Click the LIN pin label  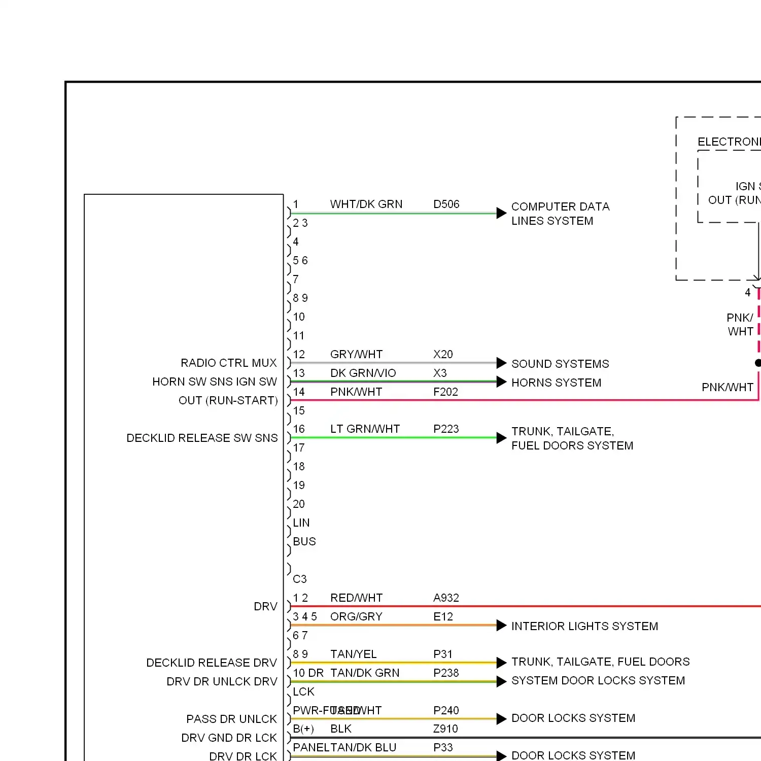[301, 523]
